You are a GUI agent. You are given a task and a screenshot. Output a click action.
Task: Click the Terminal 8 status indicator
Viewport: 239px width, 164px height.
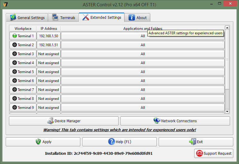click(14, 99)
